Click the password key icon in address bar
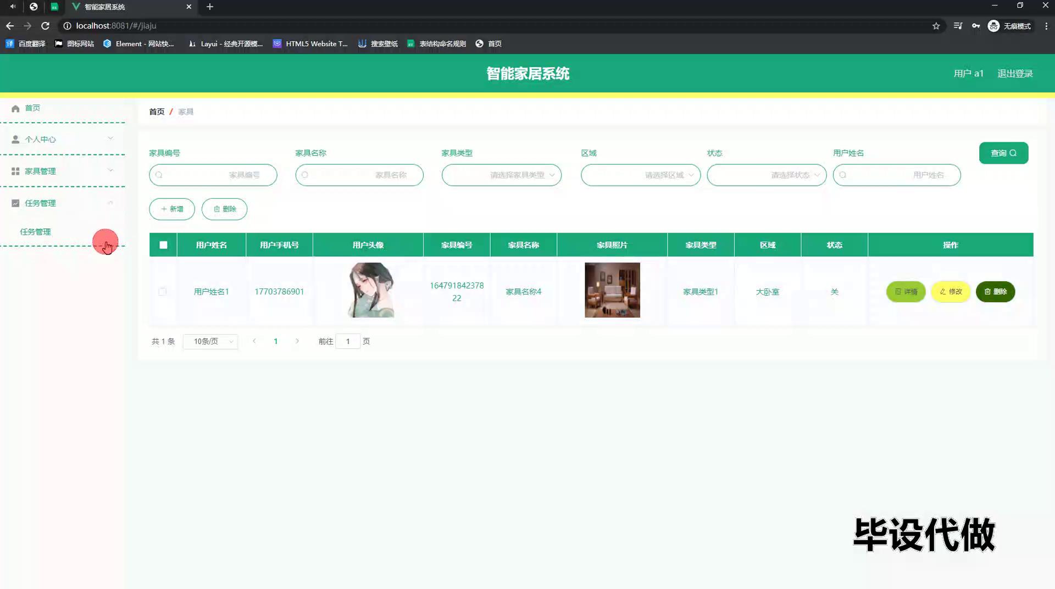 click(976, 26)
